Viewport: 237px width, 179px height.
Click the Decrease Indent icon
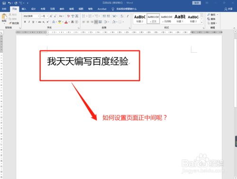point(104,16)
